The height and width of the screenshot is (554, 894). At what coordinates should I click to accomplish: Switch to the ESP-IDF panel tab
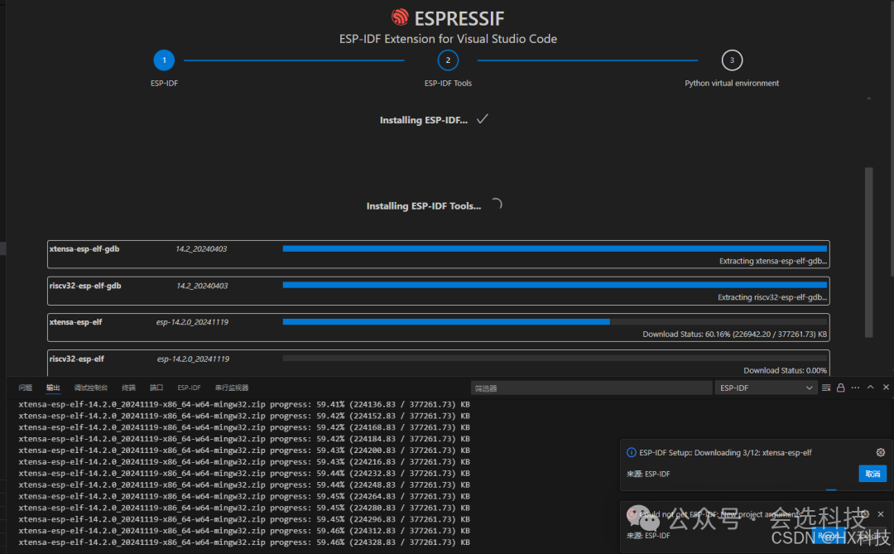tap(189, 388)
